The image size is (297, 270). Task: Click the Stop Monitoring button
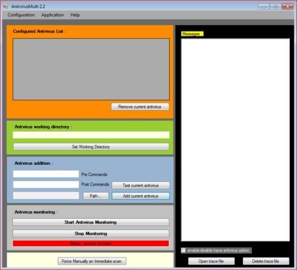pos(91,234)
